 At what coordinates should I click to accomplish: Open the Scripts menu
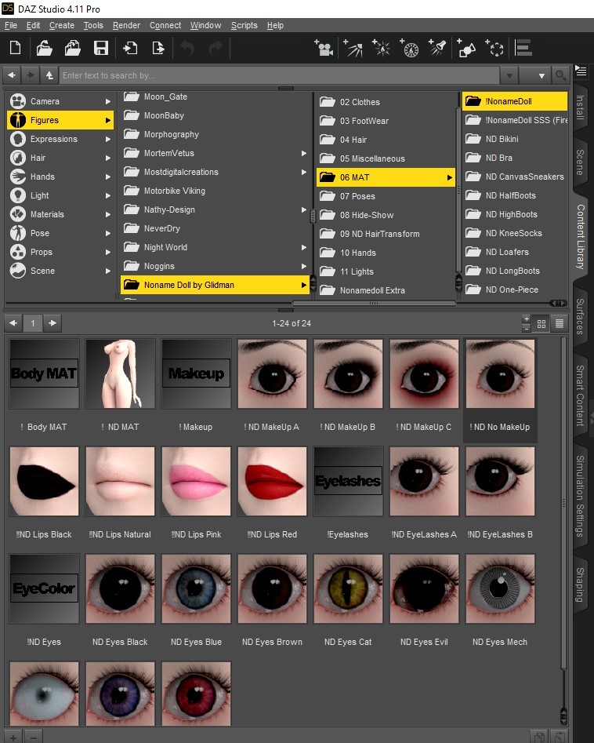pos(244,26)
